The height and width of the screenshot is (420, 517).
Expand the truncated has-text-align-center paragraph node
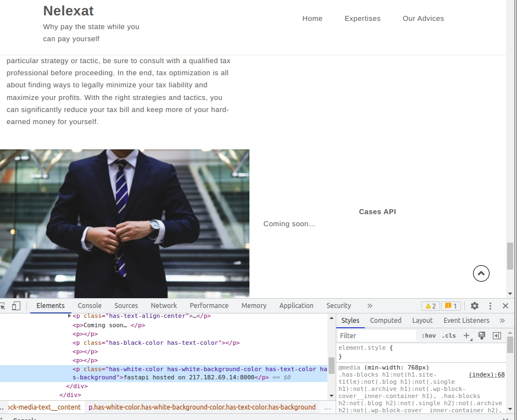[x=69, y=316]
